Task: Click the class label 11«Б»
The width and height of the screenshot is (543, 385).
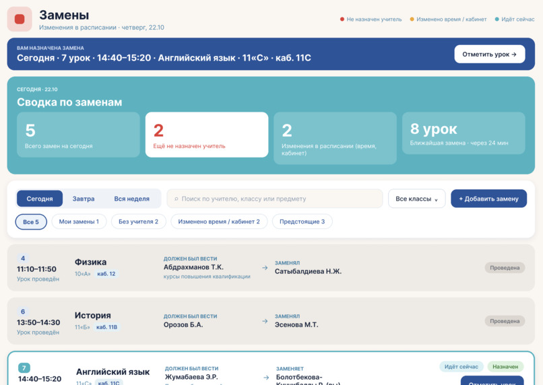Action: click(82, 327)
